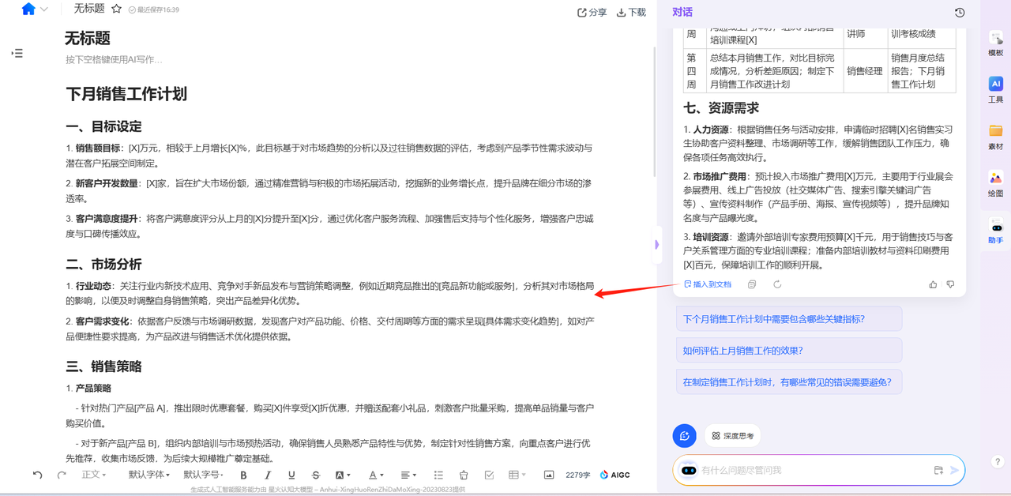
Task: Expand the chevron next to home icon
Action: pyautogui.click(x=44, y=9)
